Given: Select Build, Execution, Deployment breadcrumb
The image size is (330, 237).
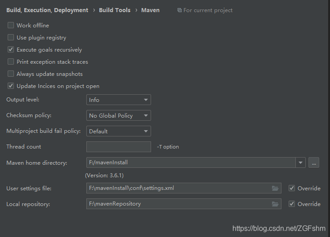Looking at the screenshot, I should tap(47, 10).
